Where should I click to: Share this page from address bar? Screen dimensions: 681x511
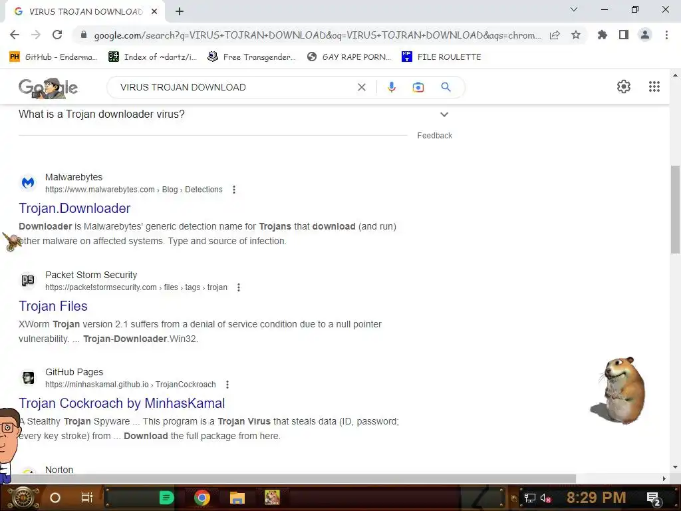555,35
